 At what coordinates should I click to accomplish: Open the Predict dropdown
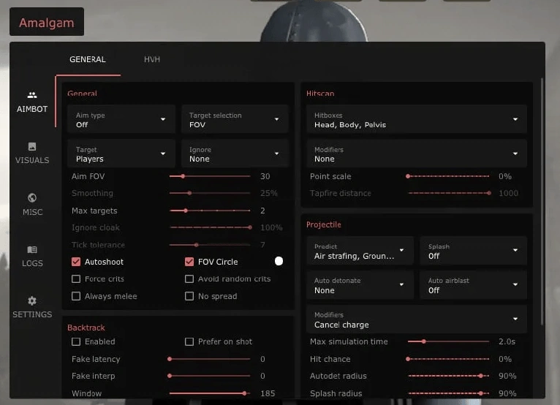(x=360, y=251)
